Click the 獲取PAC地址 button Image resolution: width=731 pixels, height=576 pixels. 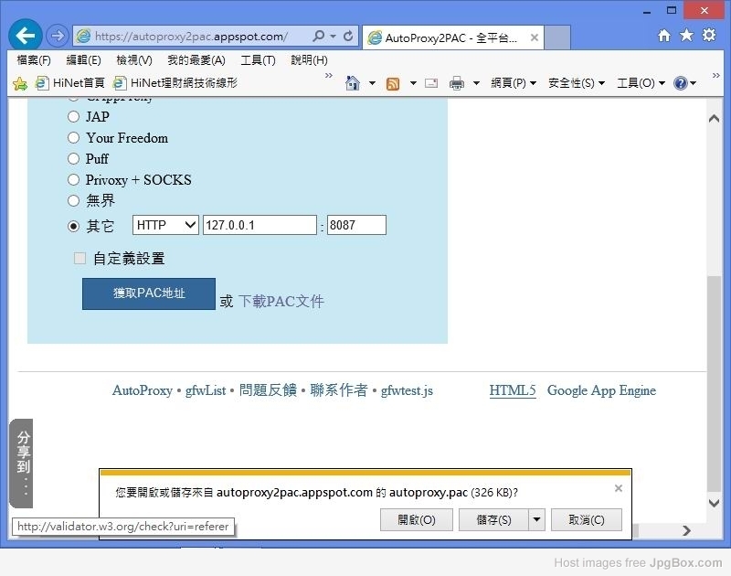pos(149,293)
